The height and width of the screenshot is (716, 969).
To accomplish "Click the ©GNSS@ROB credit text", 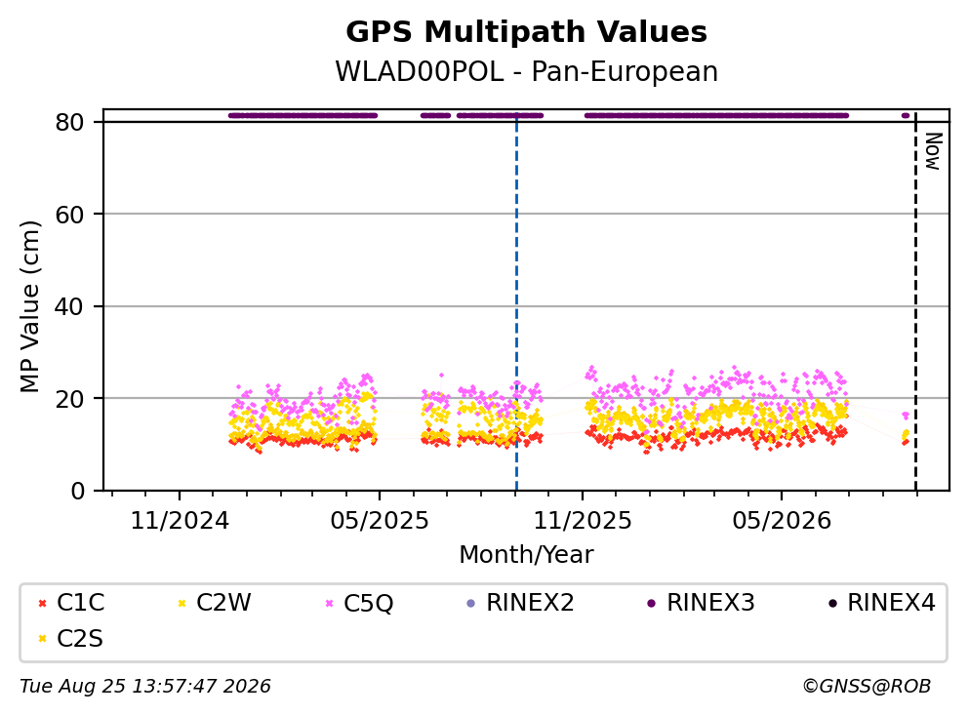I will 867,687.
